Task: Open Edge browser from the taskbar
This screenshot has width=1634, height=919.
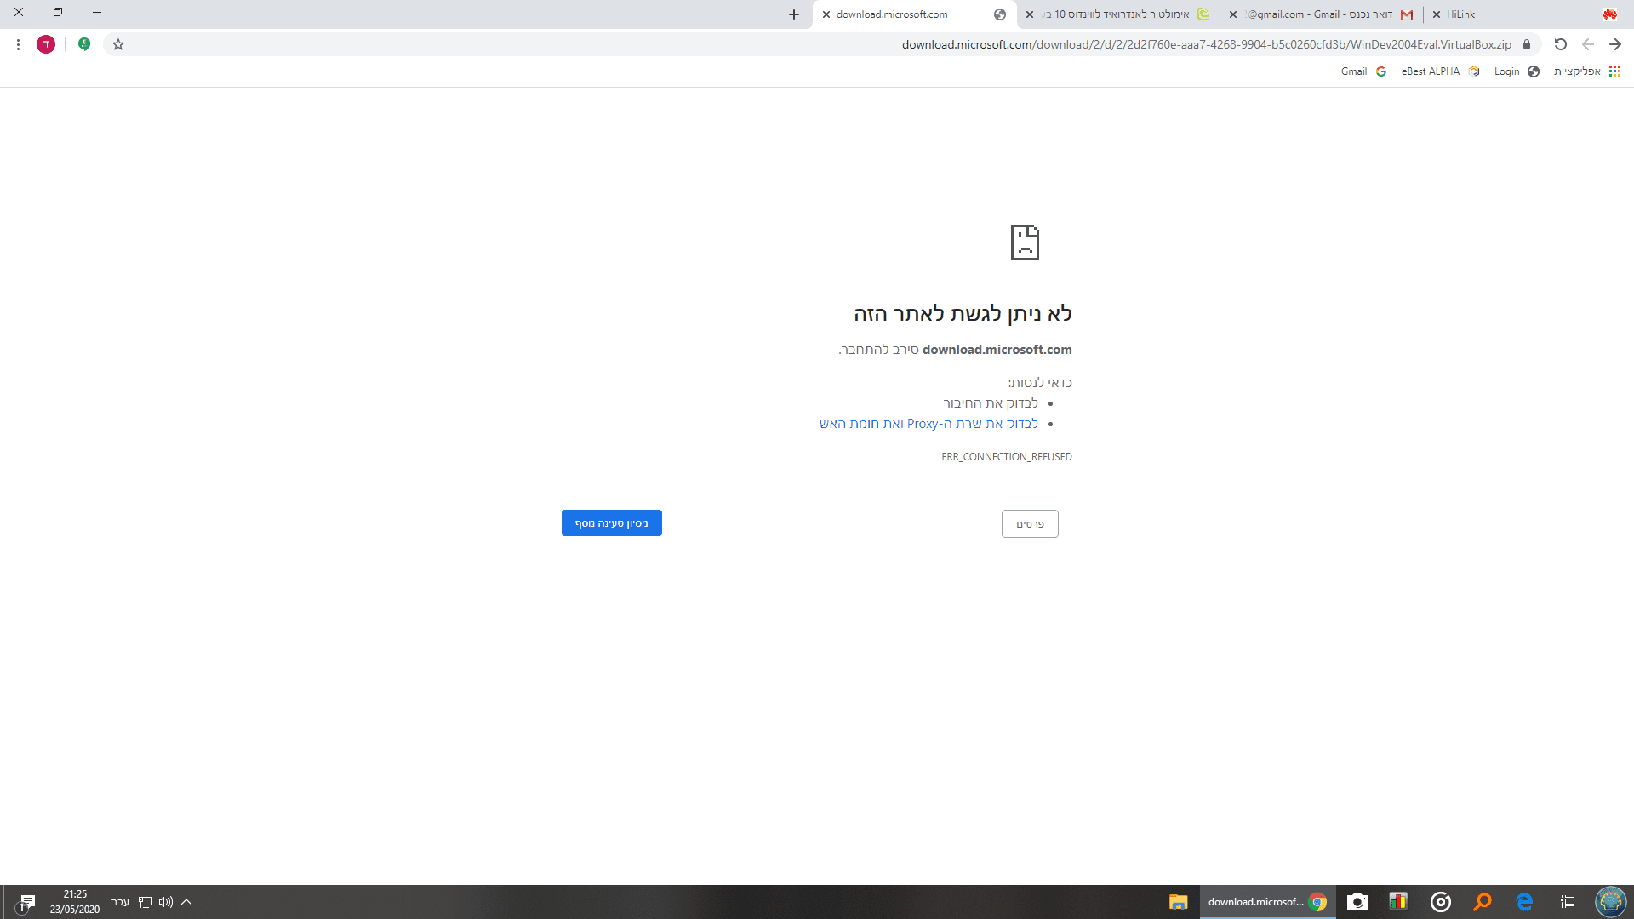Action: pyautogui.click(x=1524, y=902)
